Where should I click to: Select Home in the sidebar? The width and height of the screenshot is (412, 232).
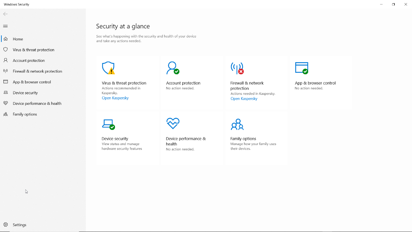pyautogui.click(x=18, y=39)
